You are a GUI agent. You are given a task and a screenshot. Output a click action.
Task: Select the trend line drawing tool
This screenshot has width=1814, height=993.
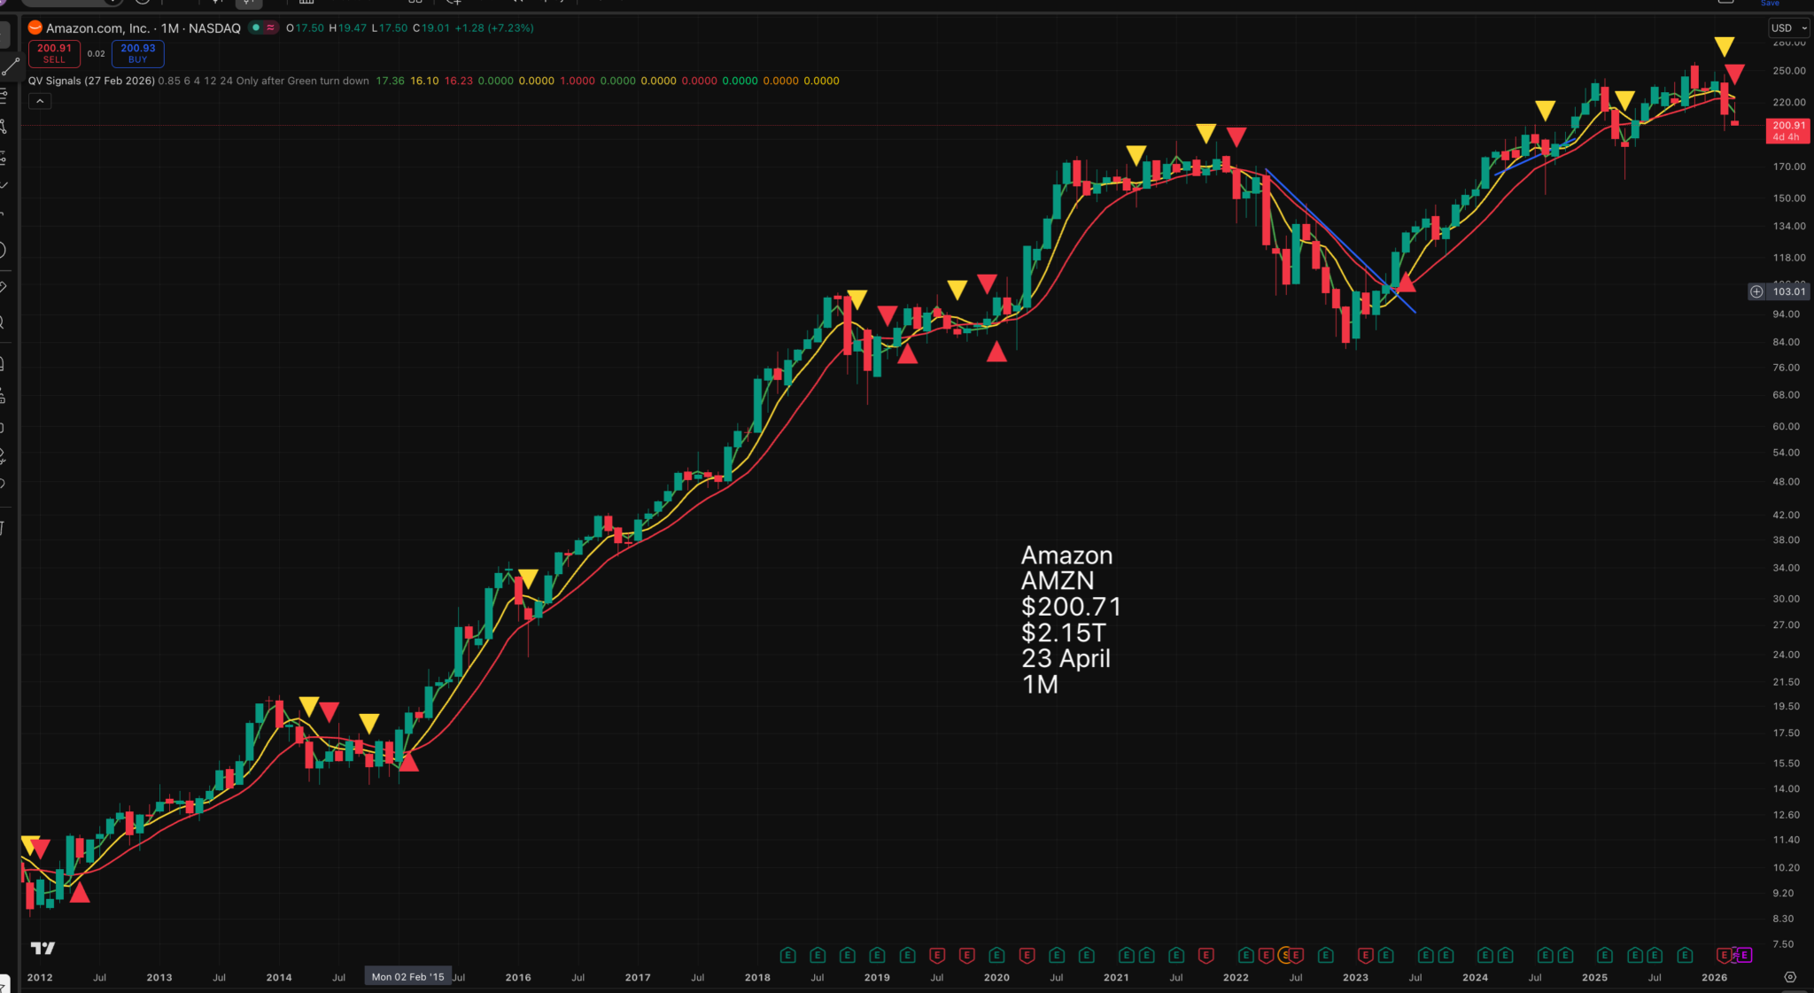tap(10, 66)
